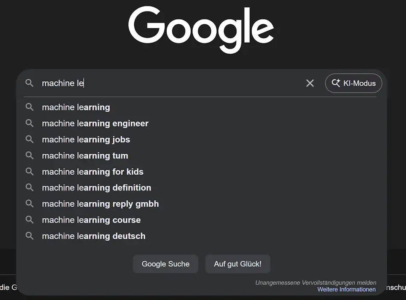Click 'Auf gut Glück!'
Screen dimensions: 406x300
(x=238, y=264)
